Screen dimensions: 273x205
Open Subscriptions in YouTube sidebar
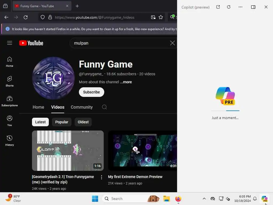click(x=10, y=101)
